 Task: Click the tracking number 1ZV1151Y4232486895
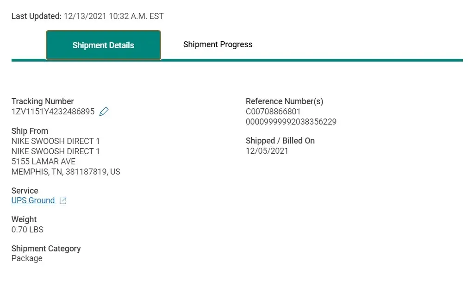coord(53,112)
